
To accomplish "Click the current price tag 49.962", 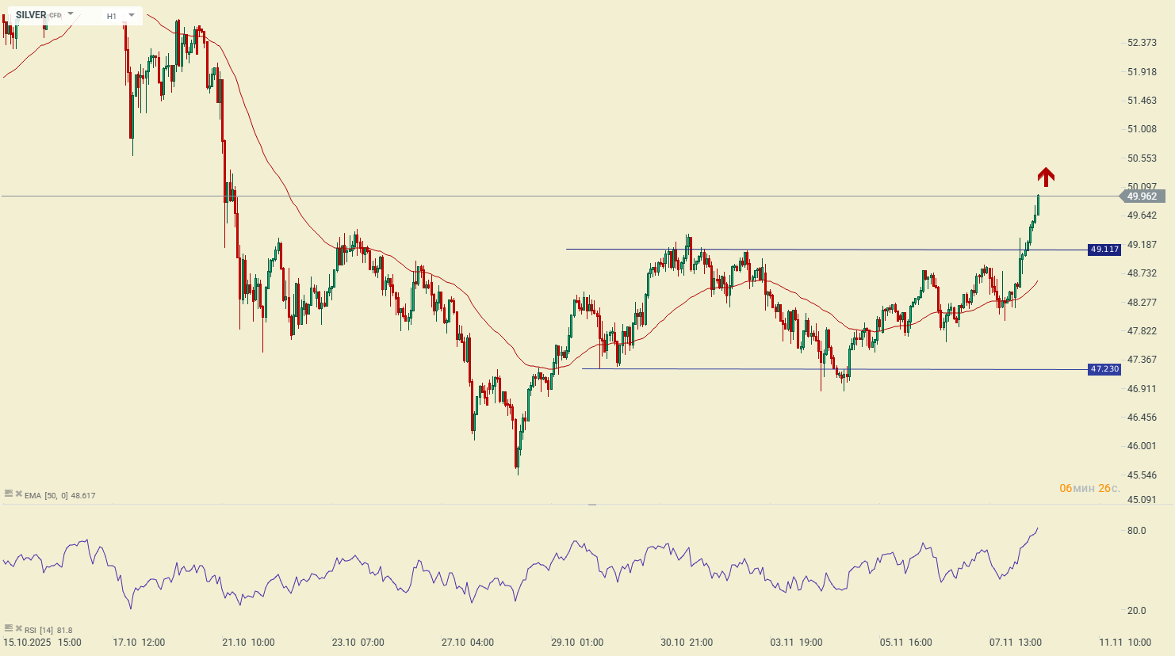I will pos(1142,196).
